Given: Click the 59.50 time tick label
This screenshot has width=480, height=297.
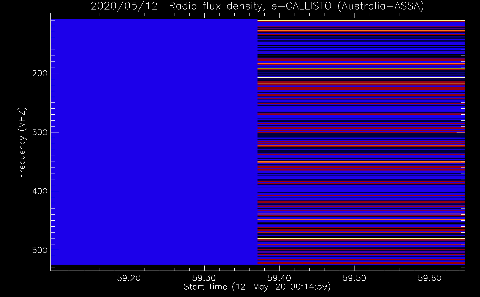Looking at the screenshot, I should (354, 278).
